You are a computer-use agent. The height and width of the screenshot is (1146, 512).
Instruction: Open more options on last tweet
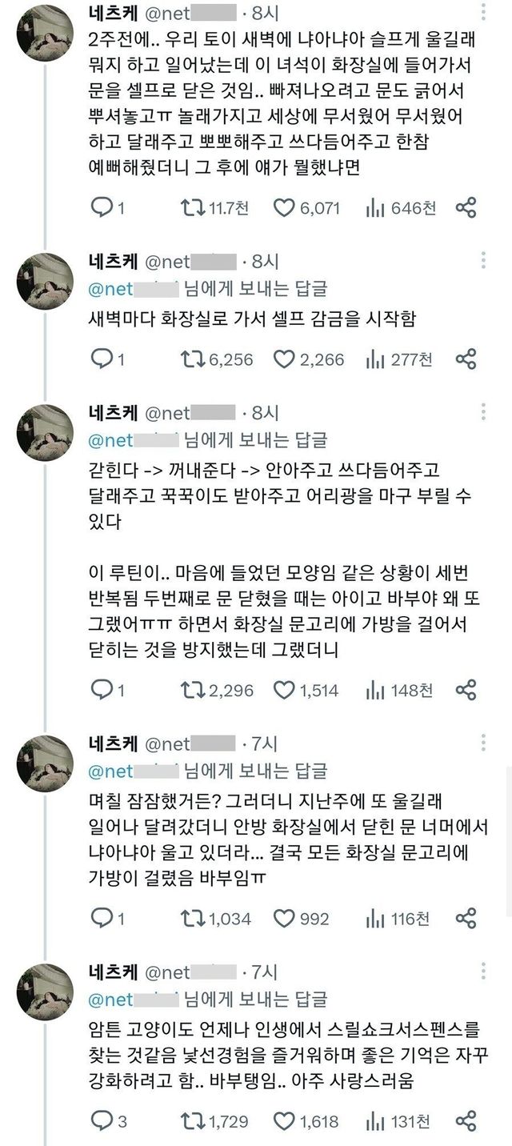point(483,973)
